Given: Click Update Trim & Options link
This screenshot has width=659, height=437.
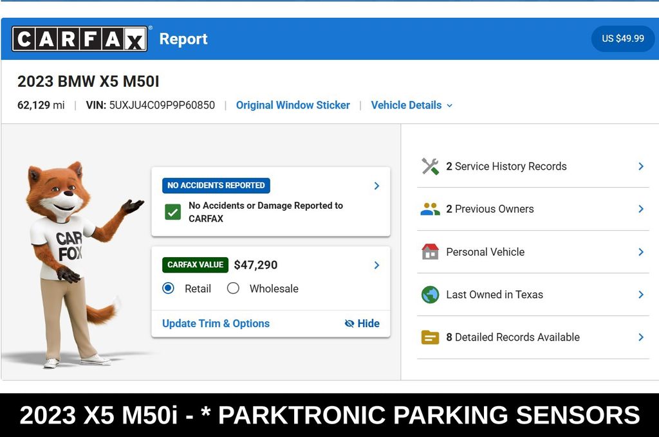Looking at the screenshot, I should click(x=216, y=323).
